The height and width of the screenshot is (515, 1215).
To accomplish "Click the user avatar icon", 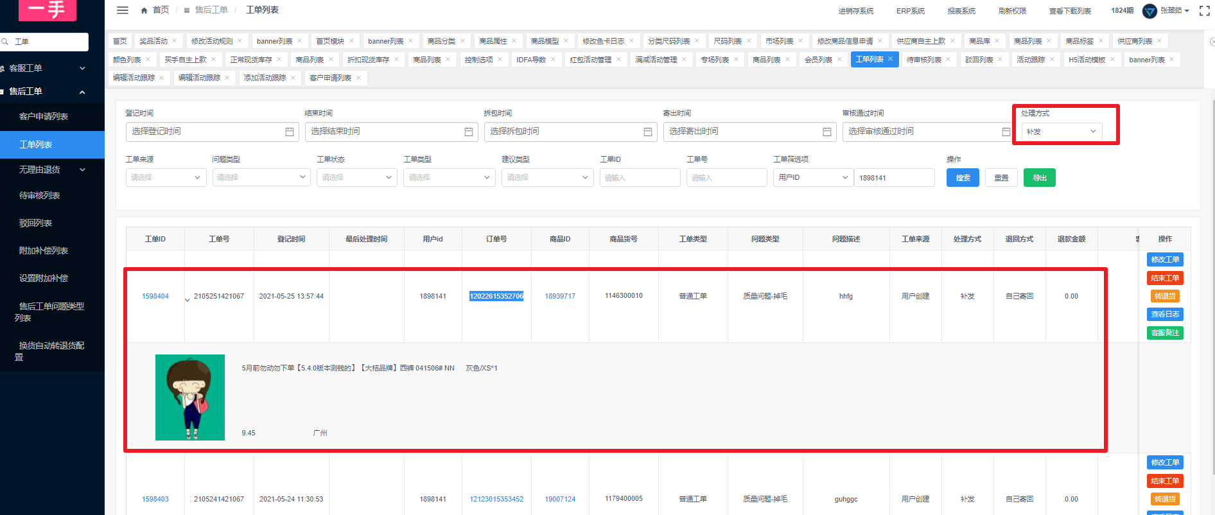I will click(x=1150, y=11).
